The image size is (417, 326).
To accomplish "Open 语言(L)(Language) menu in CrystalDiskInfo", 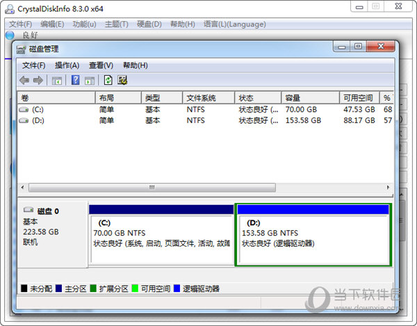I will point(235,24).
